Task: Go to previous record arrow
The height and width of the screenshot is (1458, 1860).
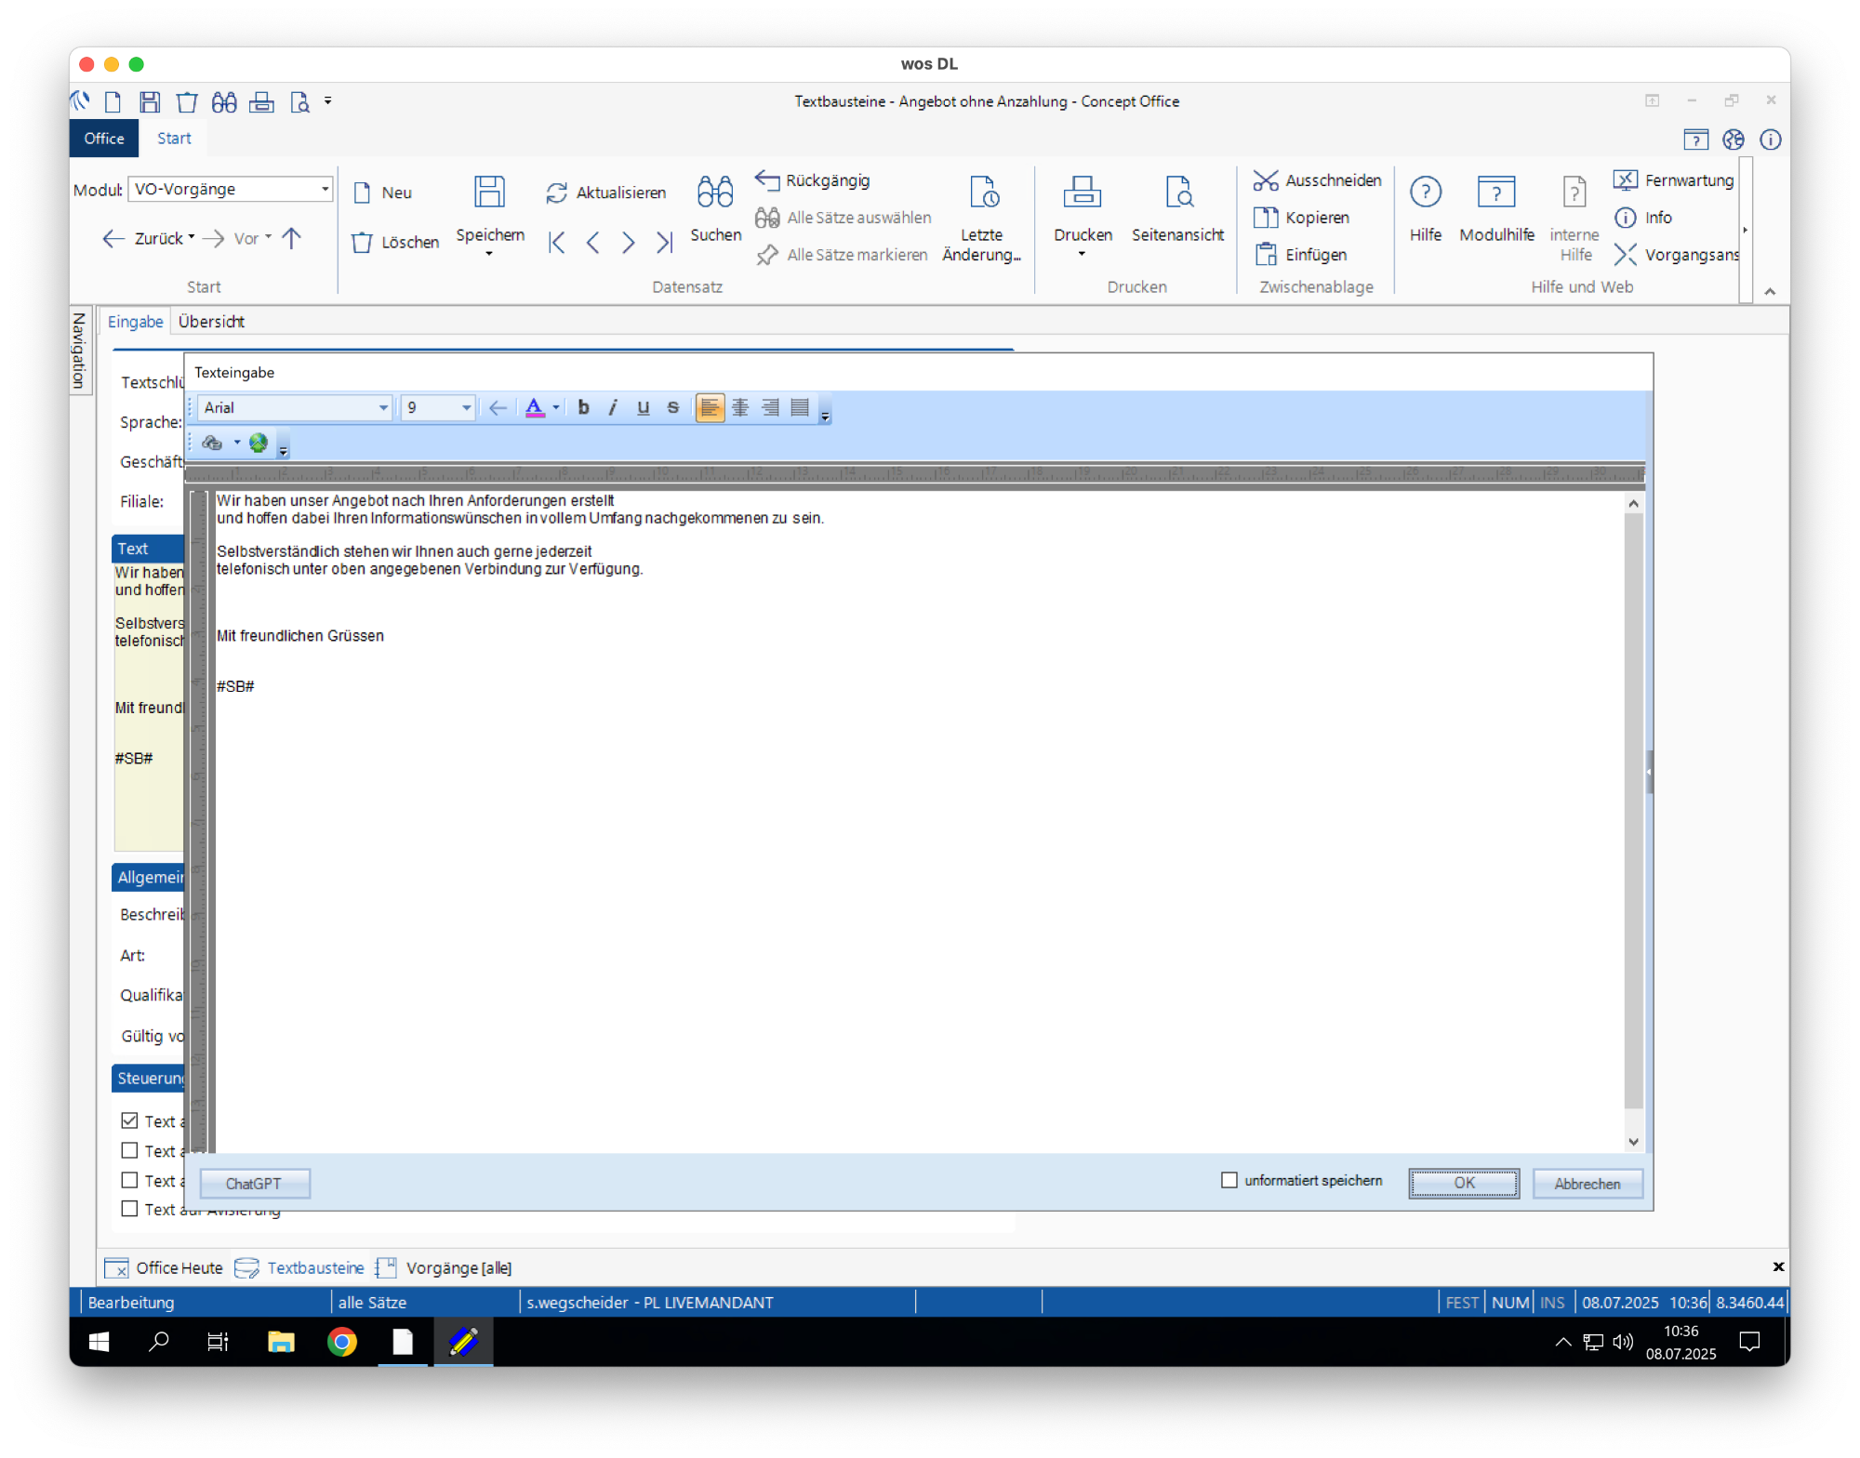Action: pos(592,243)
